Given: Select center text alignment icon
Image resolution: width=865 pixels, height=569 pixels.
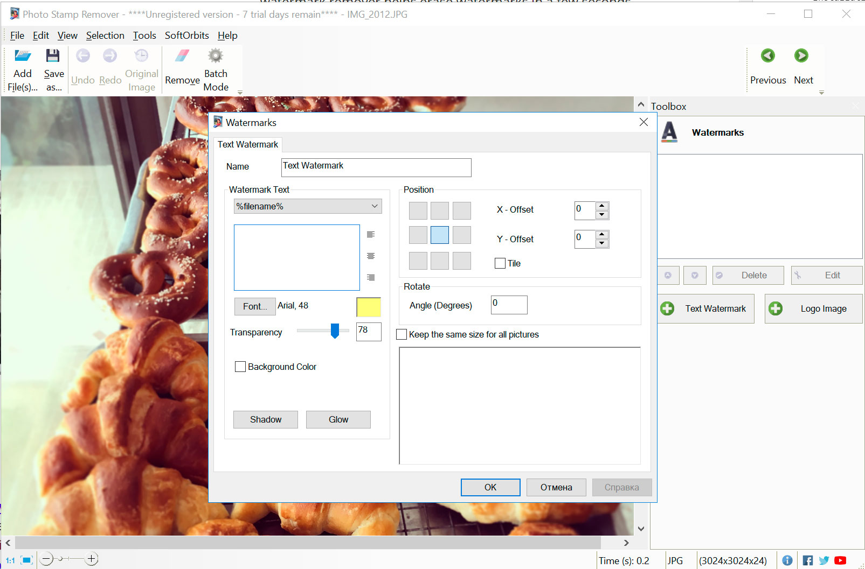Looking at the screenshot, I should tap(370, 256).
